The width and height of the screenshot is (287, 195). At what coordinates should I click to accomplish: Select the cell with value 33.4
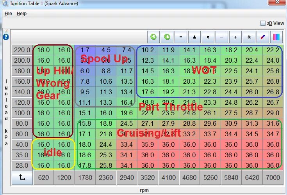tap(127, 144)
